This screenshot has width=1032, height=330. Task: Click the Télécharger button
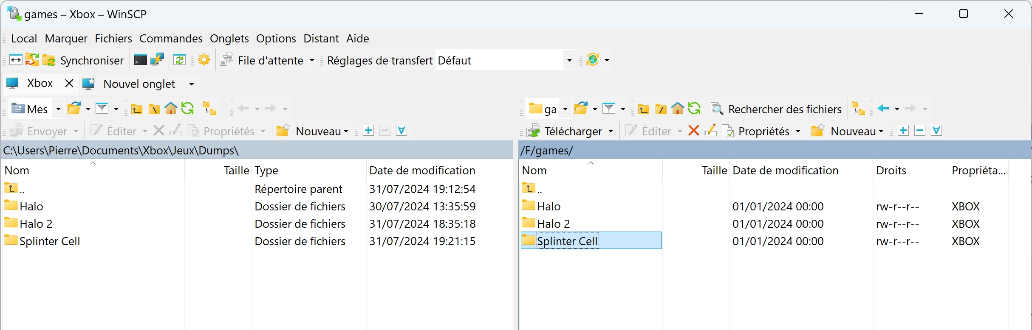pos(564,131)
